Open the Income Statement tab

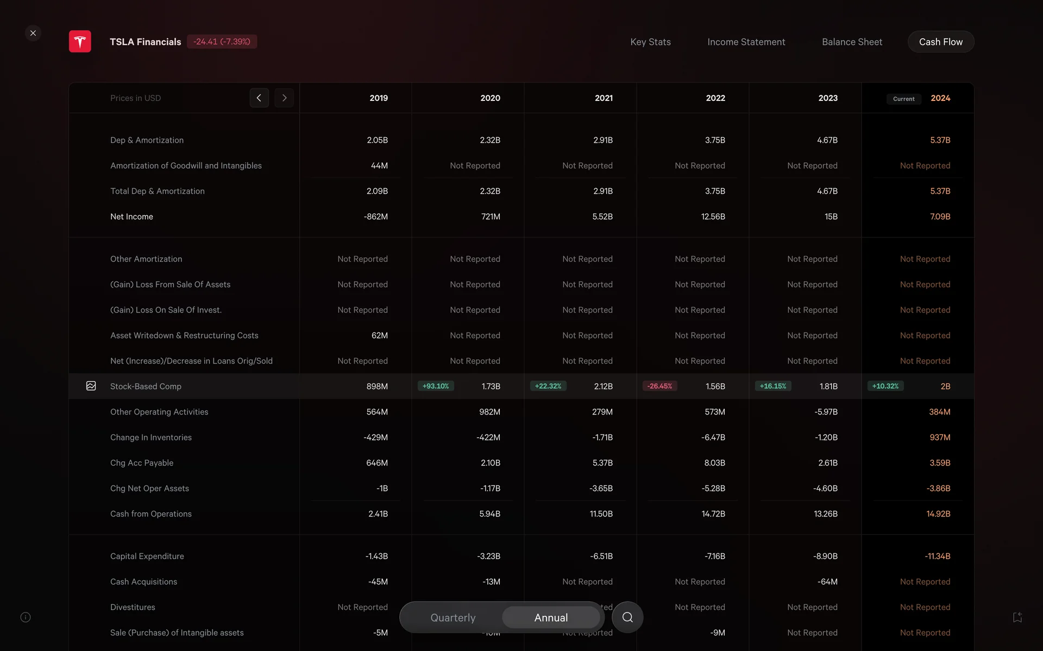coord(746,42)
